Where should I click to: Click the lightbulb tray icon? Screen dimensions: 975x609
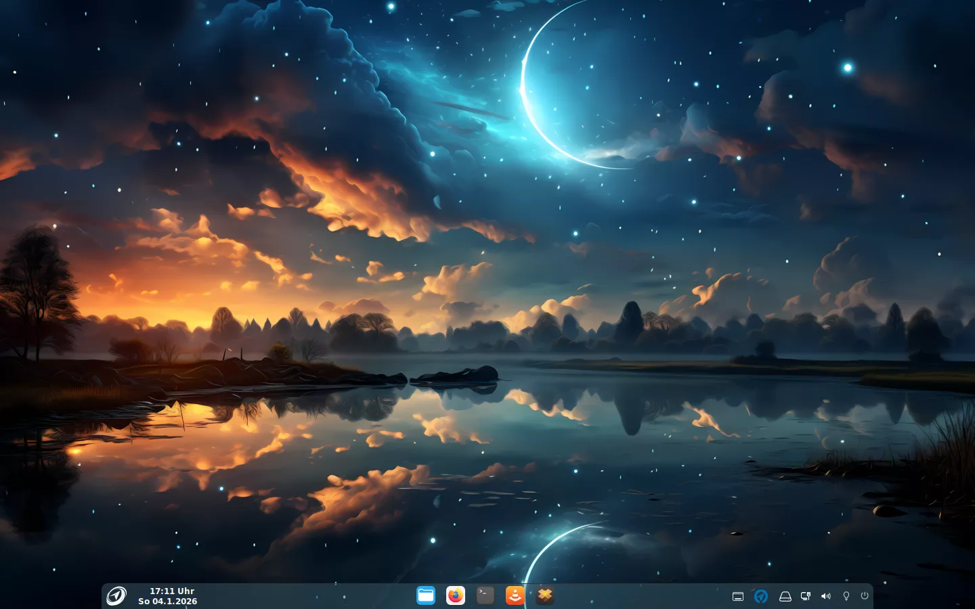(846, 596)
